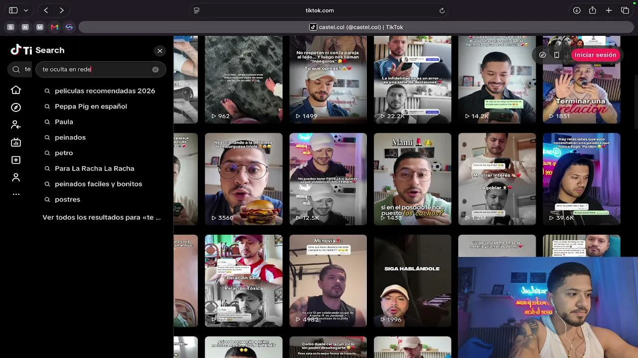Open a new Safari tab
Viewport: 638px width, 358px height.
pos(609,10)
